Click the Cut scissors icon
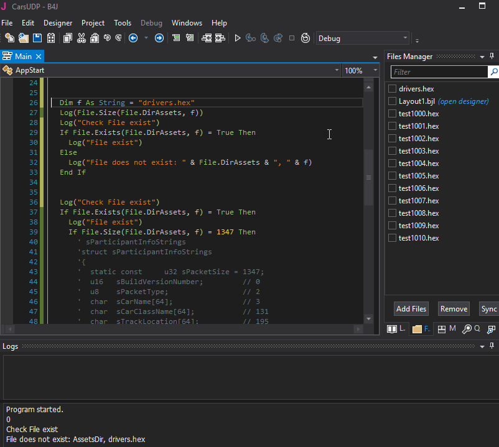Viewport: 499px width, 447px height. [81, 38]
